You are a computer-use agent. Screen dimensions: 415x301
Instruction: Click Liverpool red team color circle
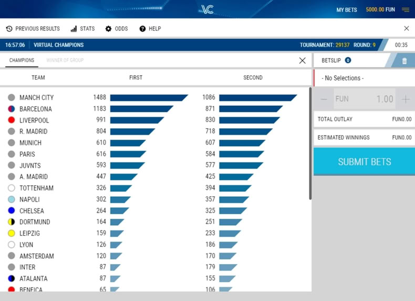tap(12, 120)
